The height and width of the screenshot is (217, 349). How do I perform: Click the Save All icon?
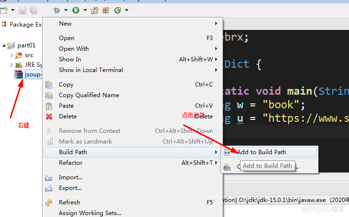pos(33,10)
